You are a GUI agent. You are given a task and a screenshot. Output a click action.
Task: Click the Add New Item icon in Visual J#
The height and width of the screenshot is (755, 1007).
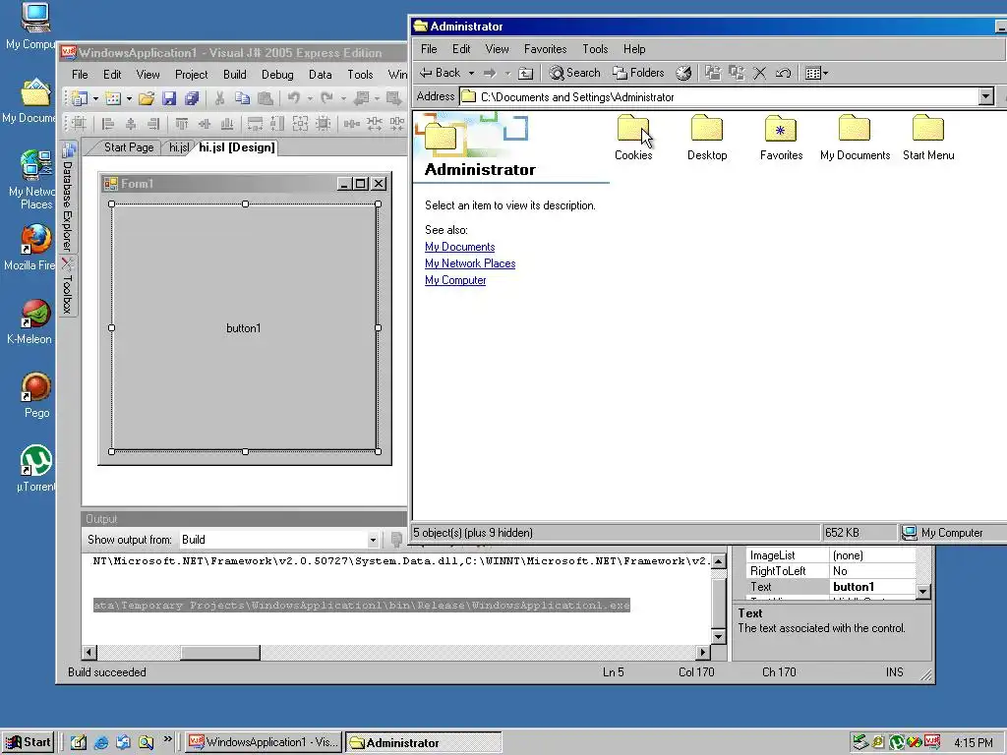tap(113, 98)
